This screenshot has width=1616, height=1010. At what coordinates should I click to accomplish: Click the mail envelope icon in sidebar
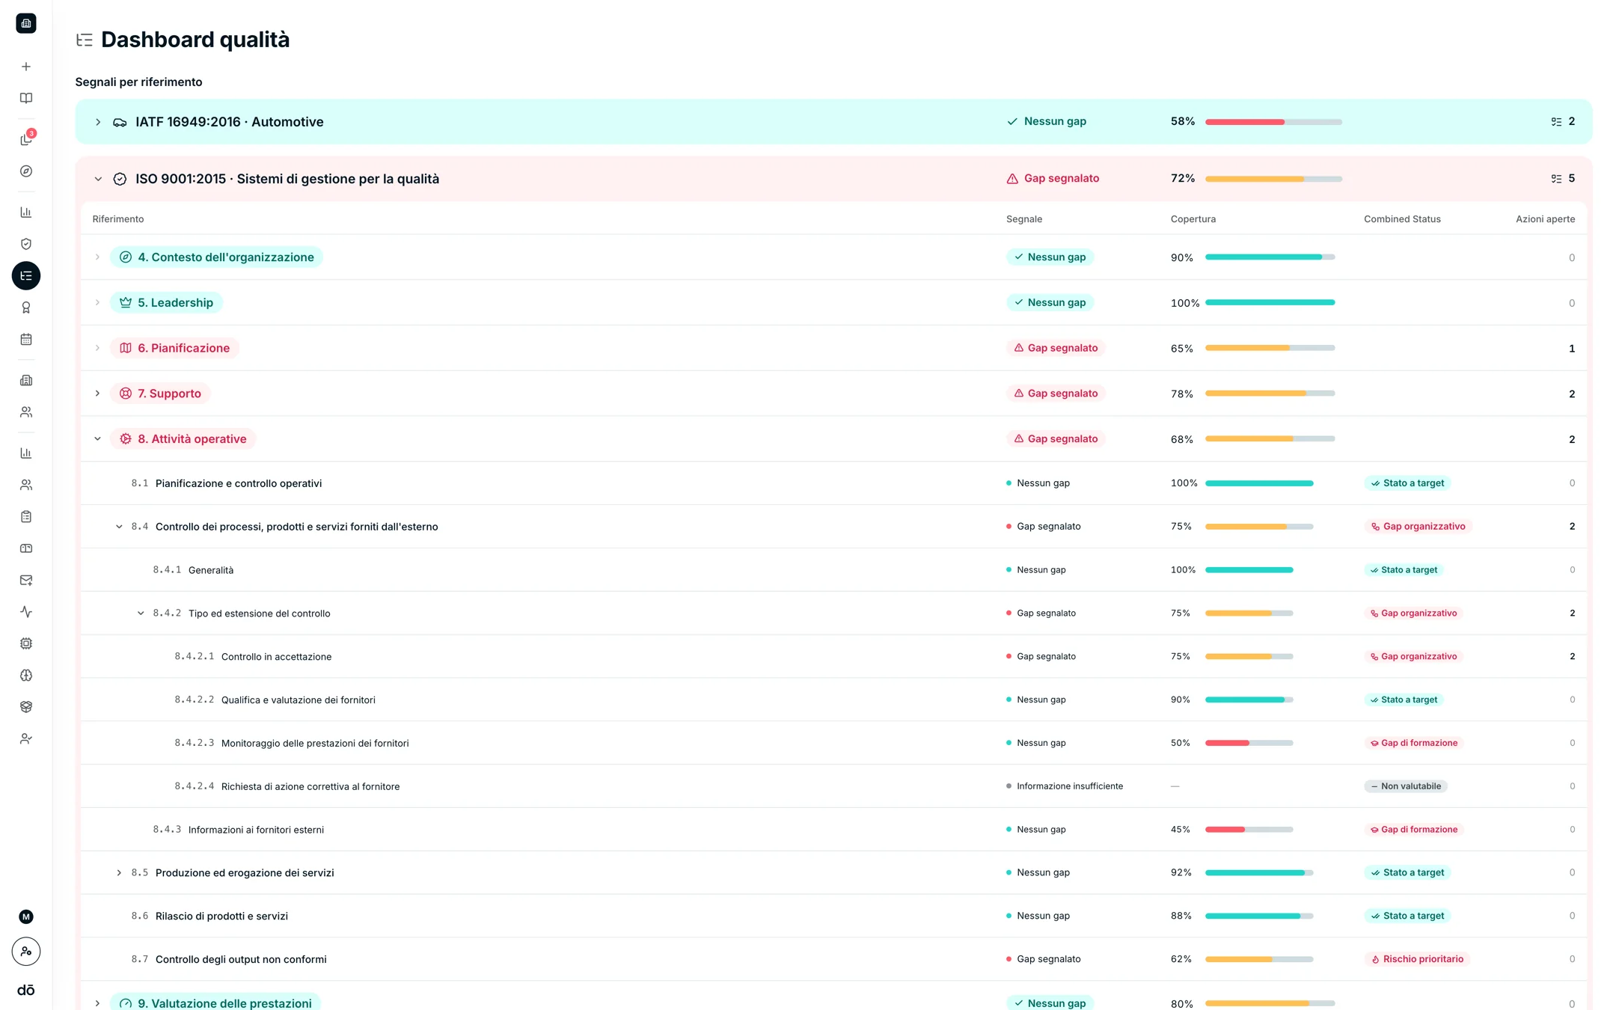26,580
